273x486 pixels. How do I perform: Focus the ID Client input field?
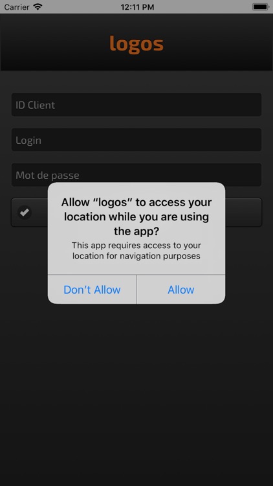(136, 105)
